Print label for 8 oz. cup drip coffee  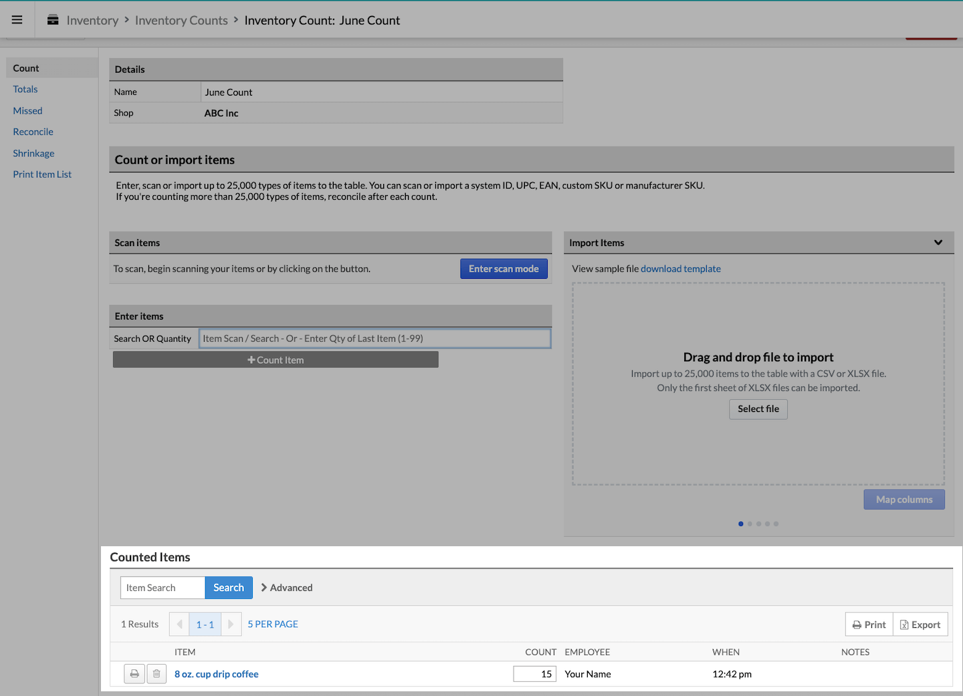coord(134,674)
